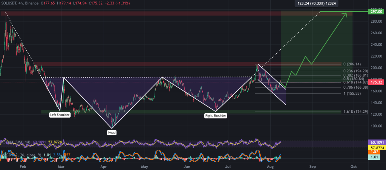Select the Fibonacci 0.236 (194.20) level label
The height and width of the screenshot is (170, 386).
tap(356, 71)
